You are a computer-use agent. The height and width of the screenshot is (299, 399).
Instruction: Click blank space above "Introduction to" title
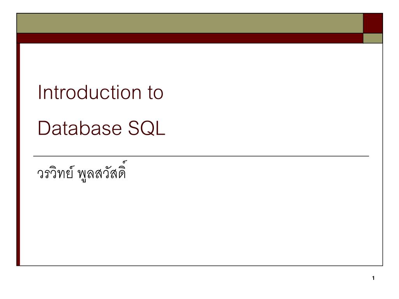click(201, 63)
